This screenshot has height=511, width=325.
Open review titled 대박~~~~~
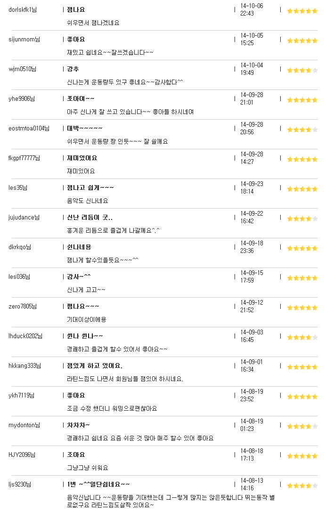85,129
